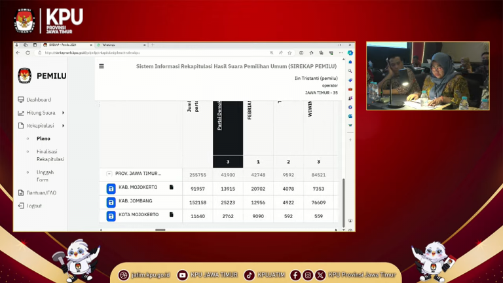Click the Hitung Suara chart icon

coord(21,113)
